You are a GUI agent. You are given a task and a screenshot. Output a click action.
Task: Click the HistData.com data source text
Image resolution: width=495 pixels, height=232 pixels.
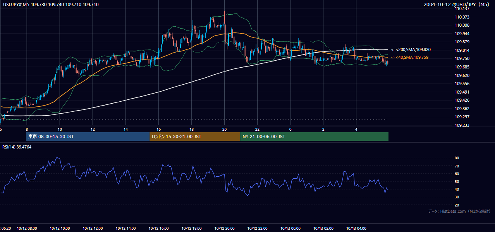(x=459, y=211)
